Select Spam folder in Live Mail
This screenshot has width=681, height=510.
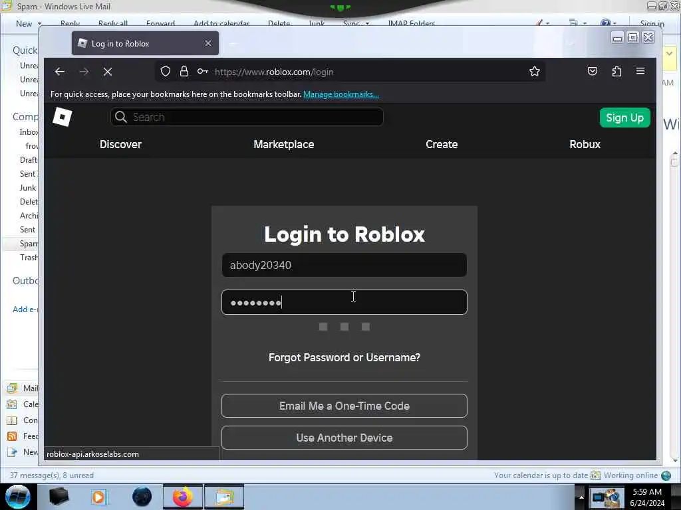coord(28,244)
